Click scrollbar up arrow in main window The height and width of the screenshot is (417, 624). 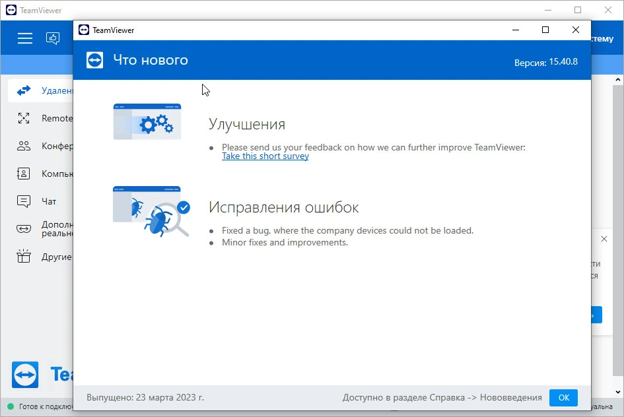coord(617,80)
